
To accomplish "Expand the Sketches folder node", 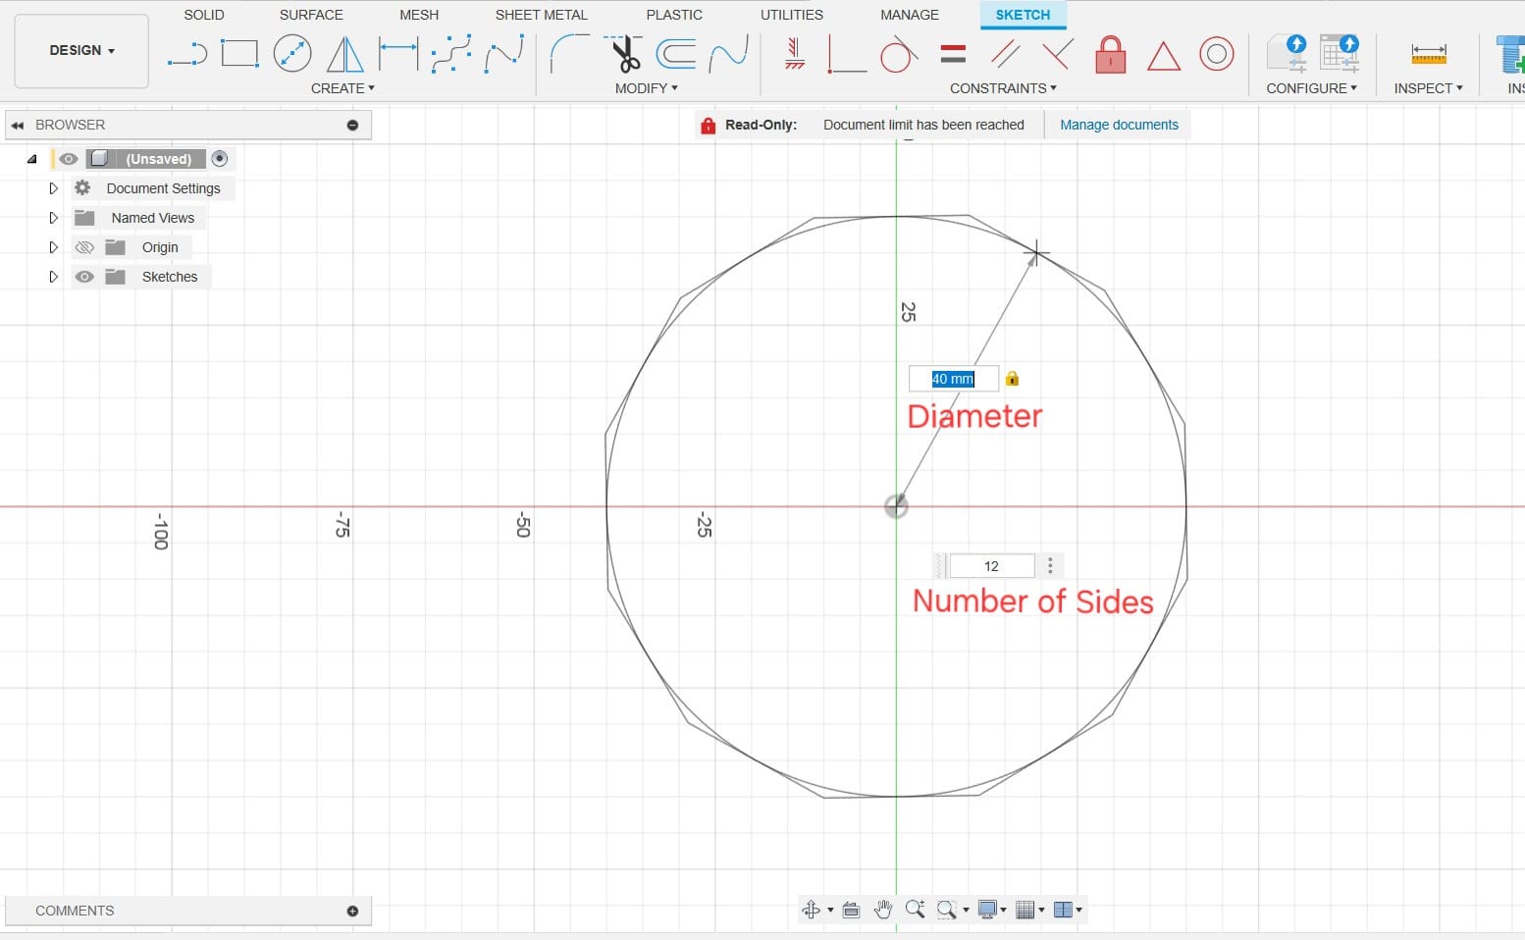I will (54, 277).
